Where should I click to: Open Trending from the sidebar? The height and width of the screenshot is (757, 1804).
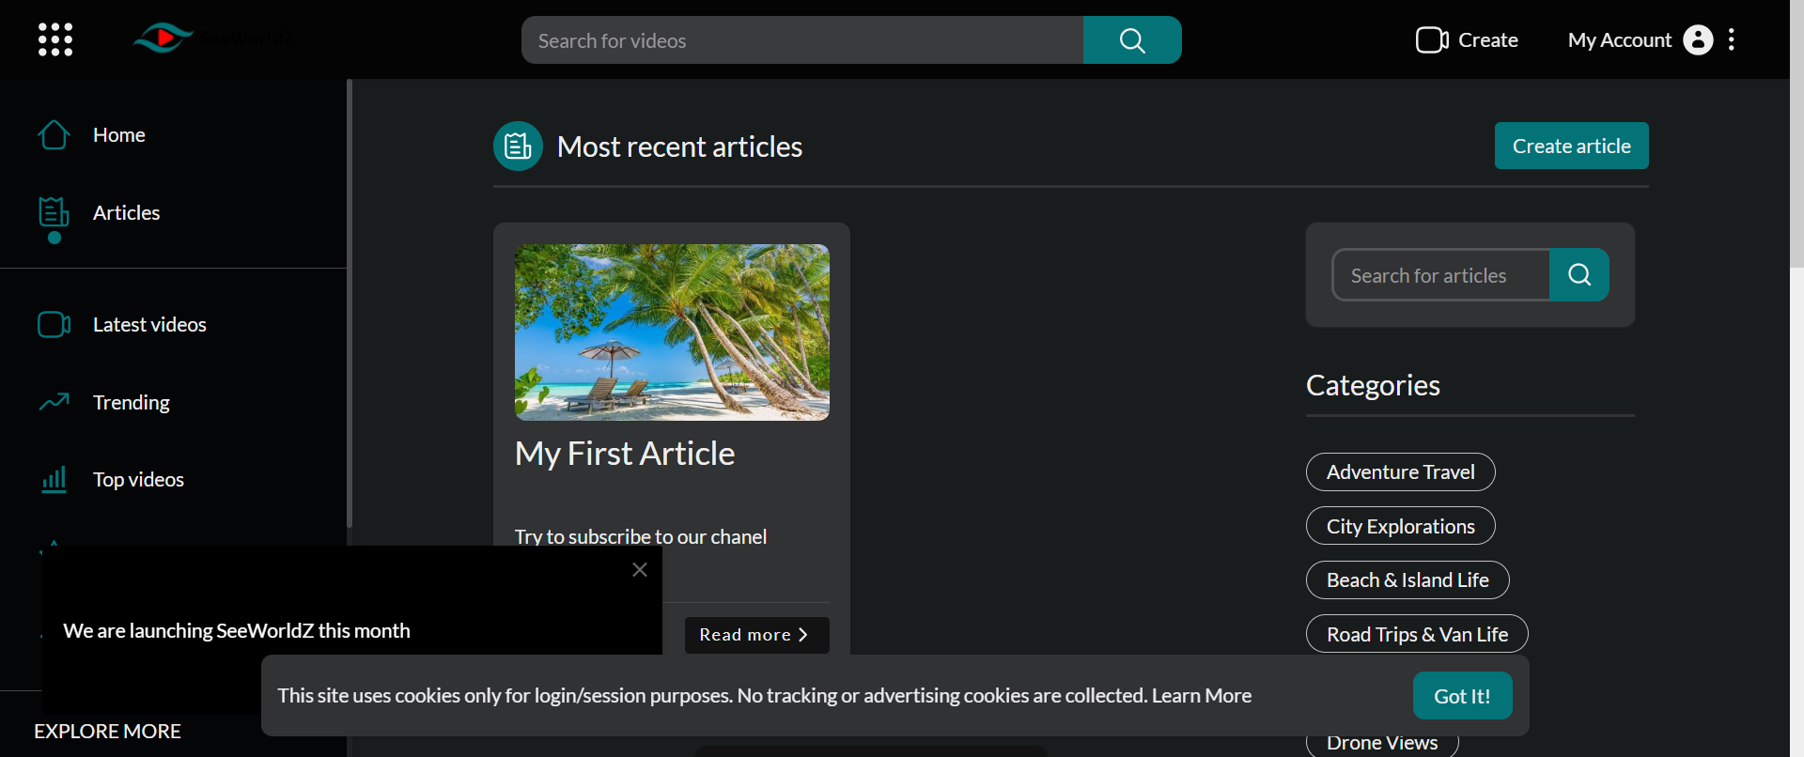coord(132,403)
